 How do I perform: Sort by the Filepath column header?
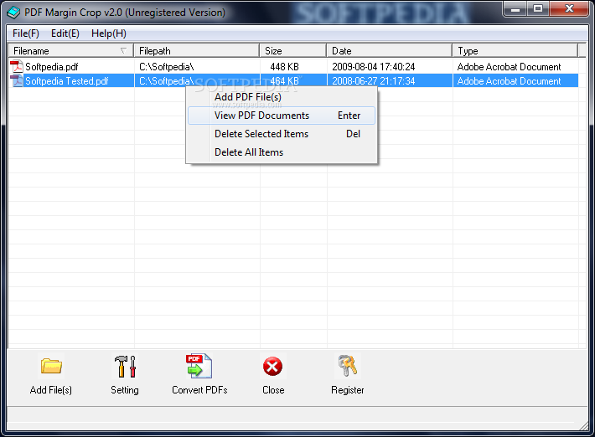(x=197, y=51)
